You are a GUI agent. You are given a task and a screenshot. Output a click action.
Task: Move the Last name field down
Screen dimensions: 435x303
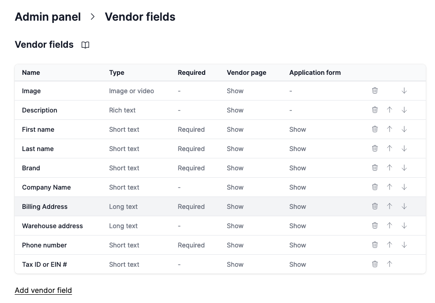pos(404,148)
